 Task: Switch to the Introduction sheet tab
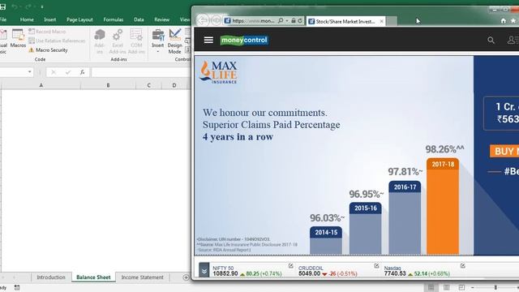[51, 277]
